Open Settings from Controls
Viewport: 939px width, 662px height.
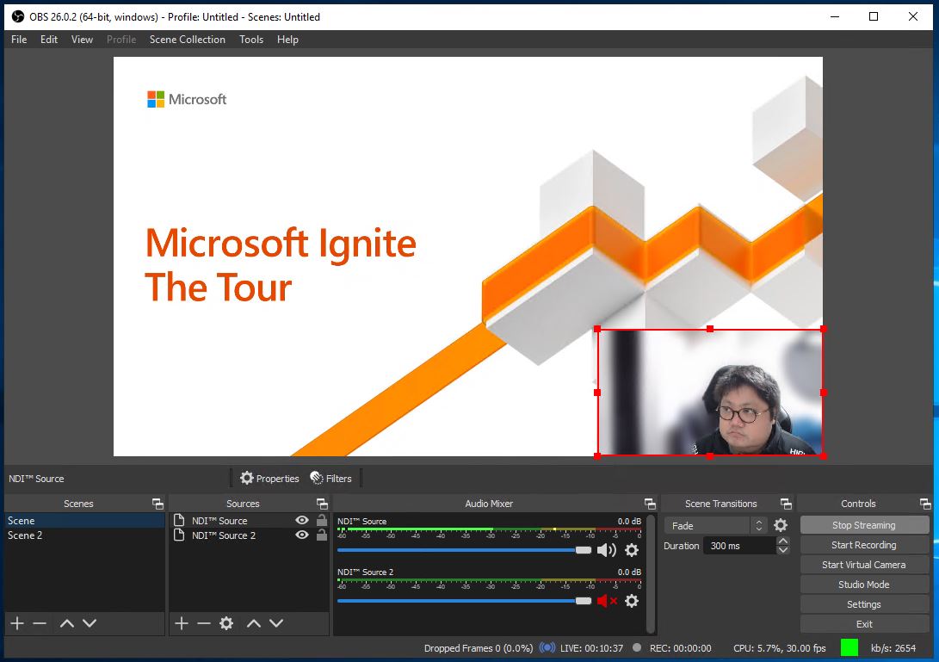click(x=864, y=603)
